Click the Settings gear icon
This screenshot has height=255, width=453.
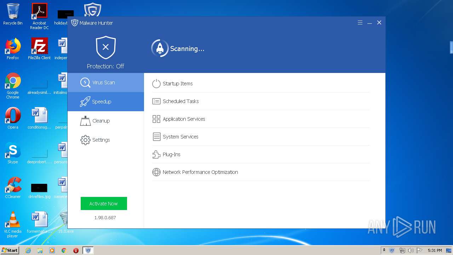click(x=85, y=140)
